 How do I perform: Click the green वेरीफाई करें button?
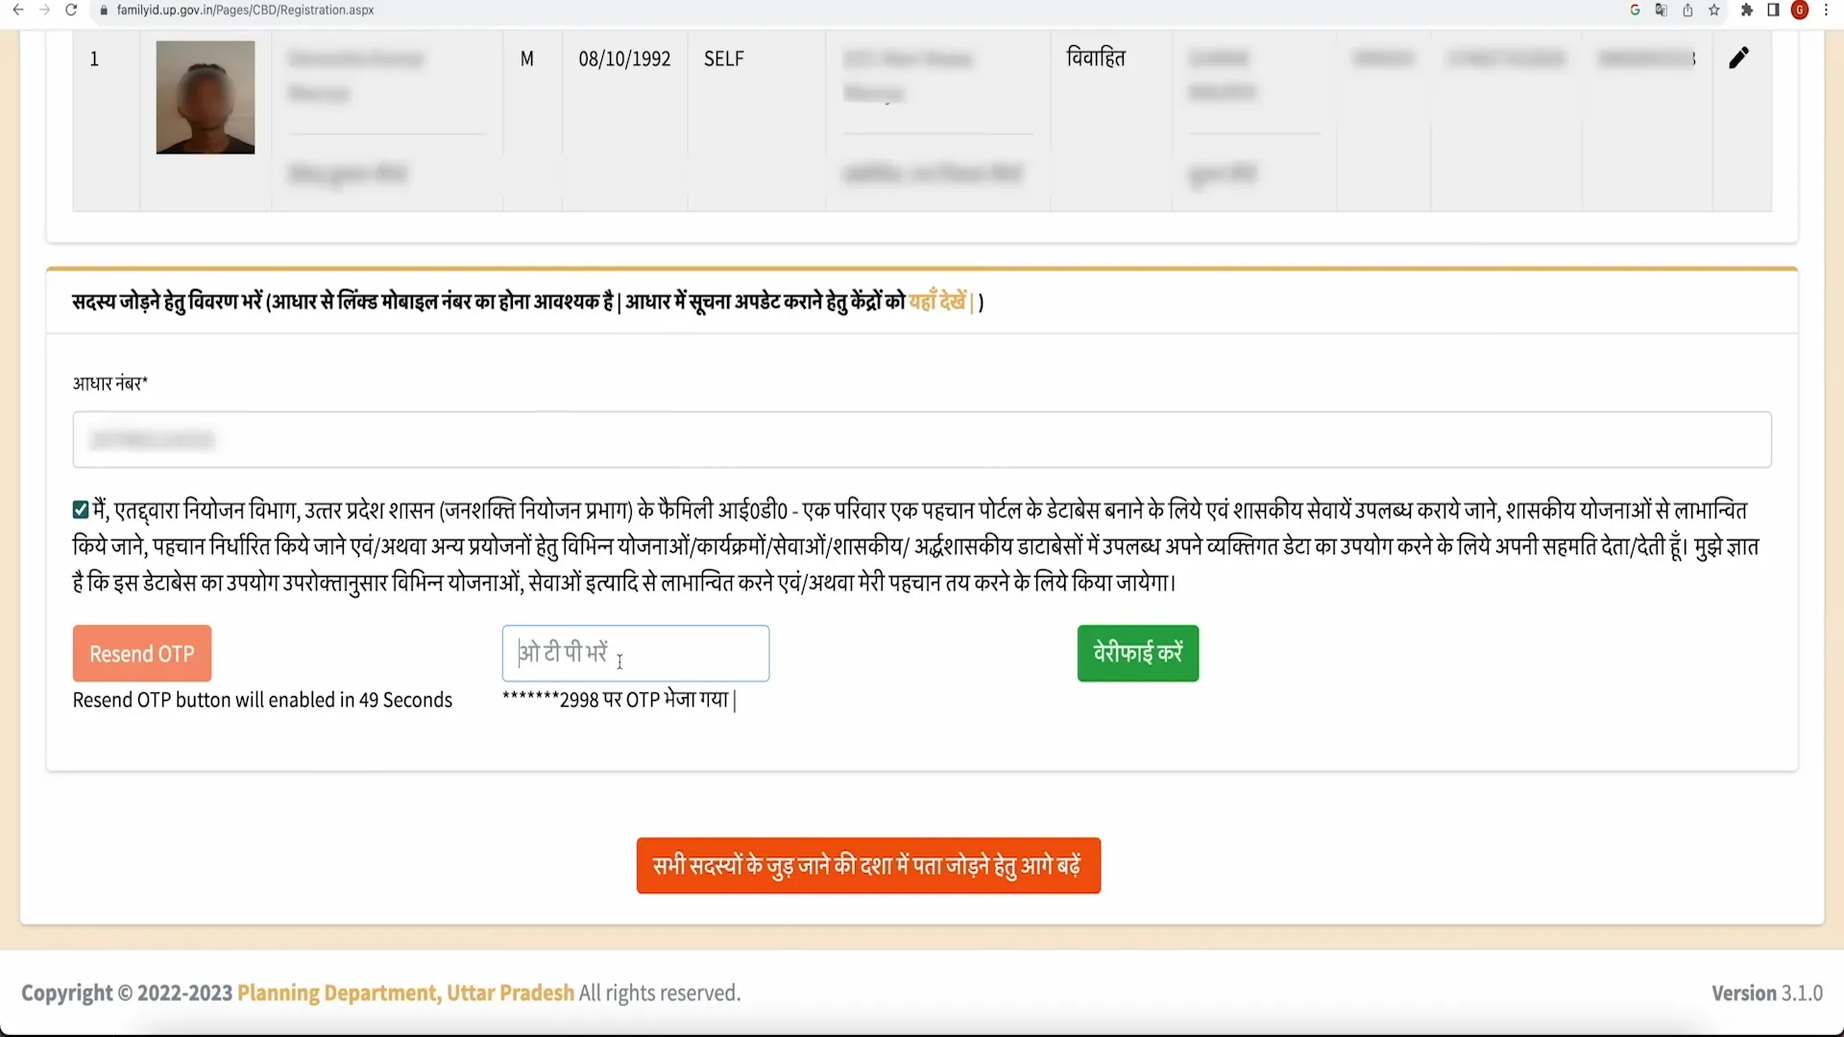coord(1137,653)
